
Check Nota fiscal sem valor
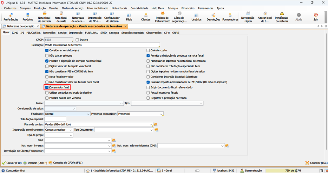[47, 77]
